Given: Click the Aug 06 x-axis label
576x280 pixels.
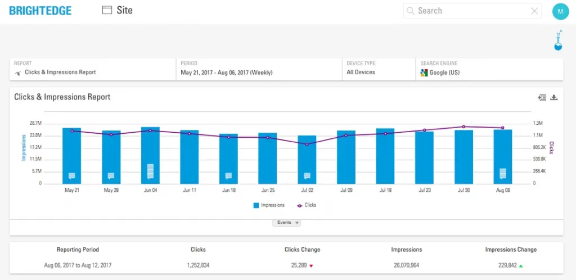Looking at the screenshot, I should (502, 191).
